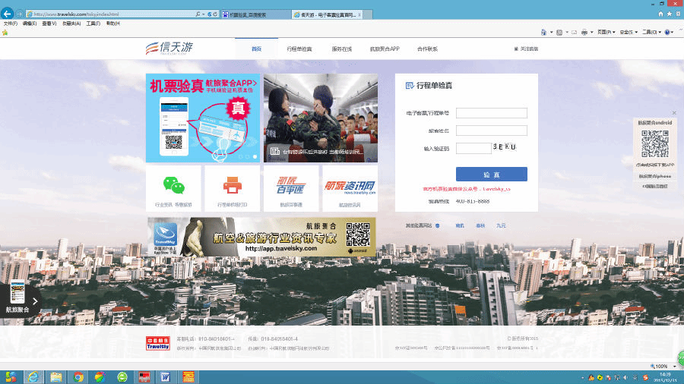Click the WeChat service icon tile
This screenshot has height=384, width=684.
[x=173, y=187]
